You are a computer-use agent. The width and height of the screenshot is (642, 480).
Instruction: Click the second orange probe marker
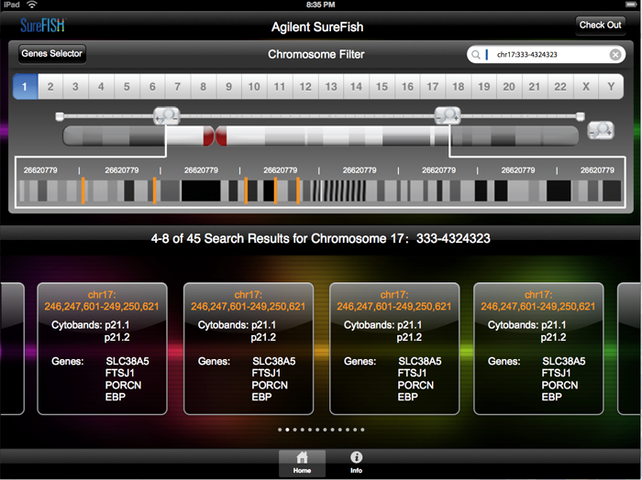tap(154, 191)
